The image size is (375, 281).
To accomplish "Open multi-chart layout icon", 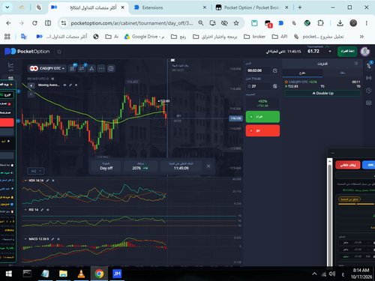I will 111,68.
